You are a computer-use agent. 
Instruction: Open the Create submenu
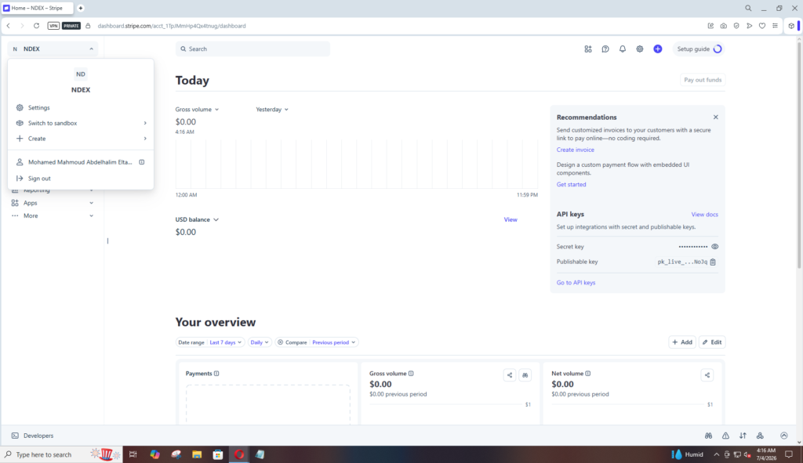(81, 139)
